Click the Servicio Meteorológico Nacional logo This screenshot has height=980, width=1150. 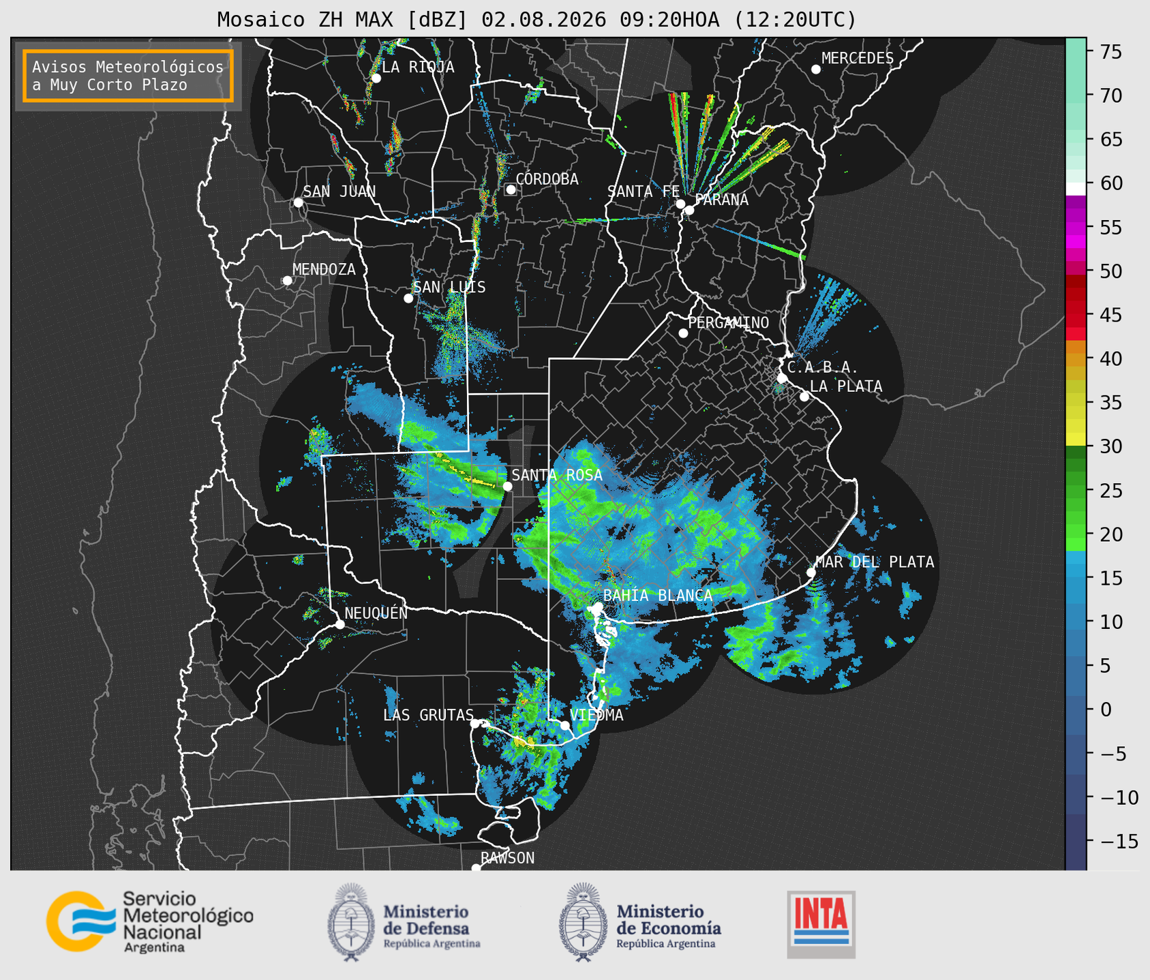(149, 921)
